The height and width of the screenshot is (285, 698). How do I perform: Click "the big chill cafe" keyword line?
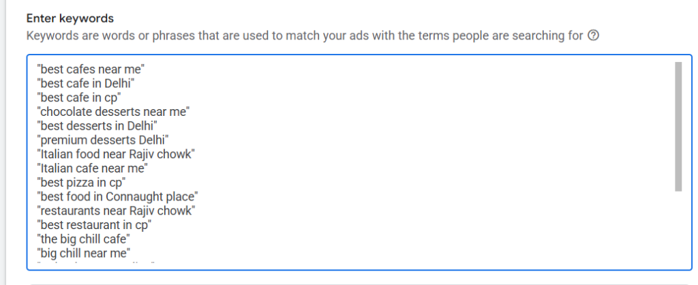point(84,239)
